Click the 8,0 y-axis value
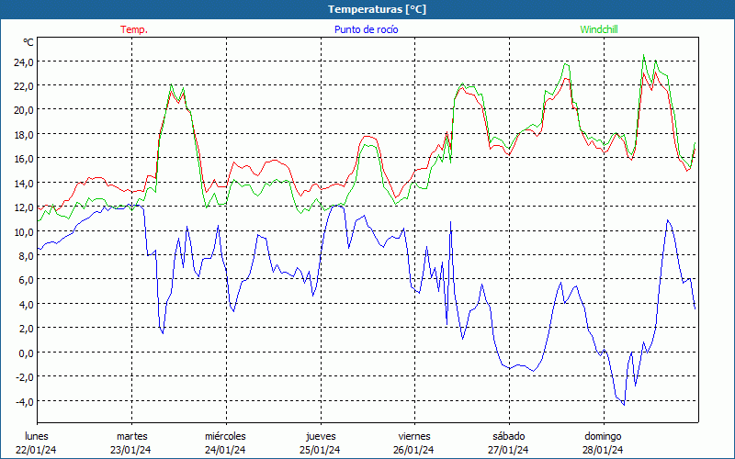Viewport: 735px width, 459px height. click(26, 256)
